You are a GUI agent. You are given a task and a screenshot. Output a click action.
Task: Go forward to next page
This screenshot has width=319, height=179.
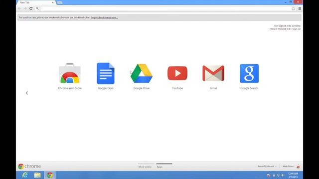click(25, 8)
